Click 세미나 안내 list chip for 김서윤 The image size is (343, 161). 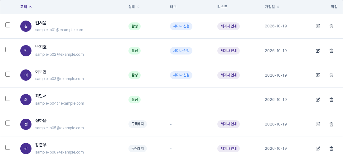pyautogui.click(x=228, y=26)
